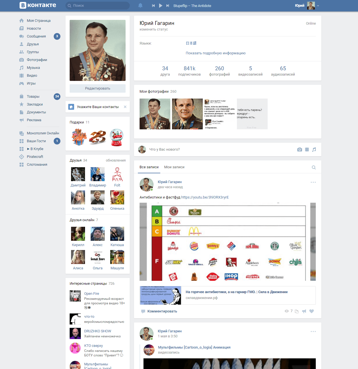
Task: Open online friend Кирилл's avatar
Action: (x=78, y=234)
